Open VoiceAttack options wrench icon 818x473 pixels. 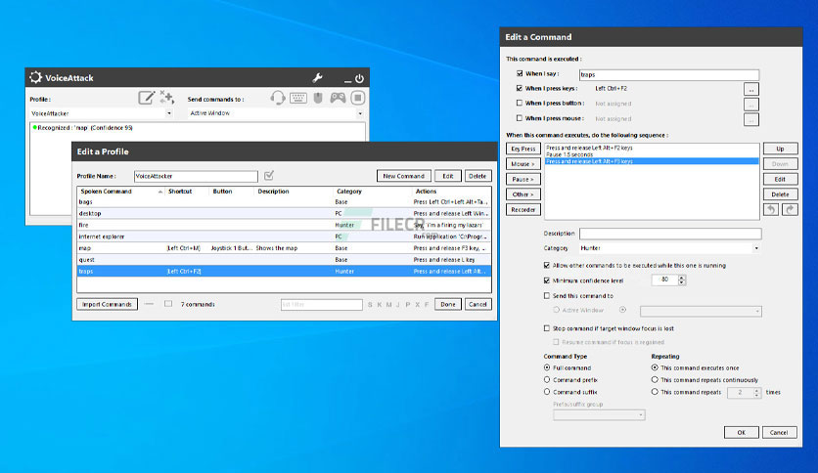[x=317, y=78]
